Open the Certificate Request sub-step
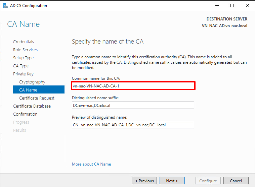The width and height of the screenshot is (255, 187). 37,98
